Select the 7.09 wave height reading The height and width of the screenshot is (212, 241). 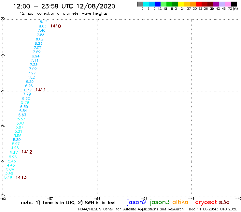(33, 69)
